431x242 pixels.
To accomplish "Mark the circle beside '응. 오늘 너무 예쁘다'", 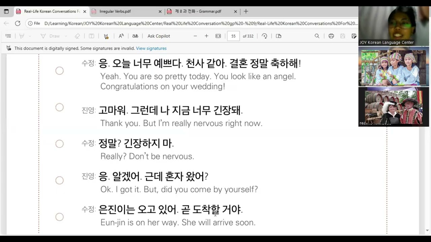I will coord(59,71).
